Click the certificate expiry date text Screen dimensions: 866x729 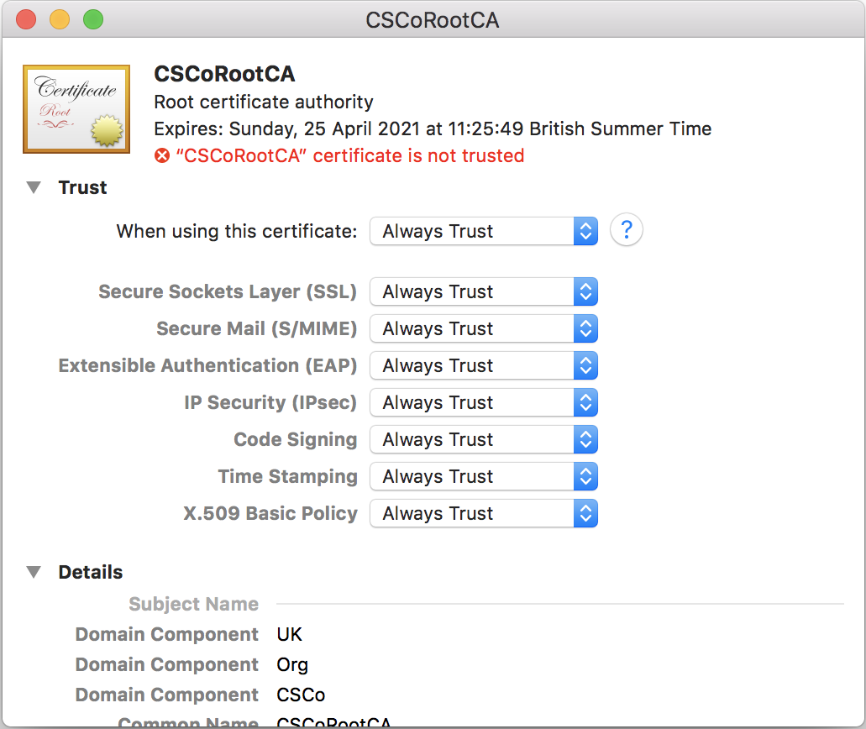pos(433,129)
